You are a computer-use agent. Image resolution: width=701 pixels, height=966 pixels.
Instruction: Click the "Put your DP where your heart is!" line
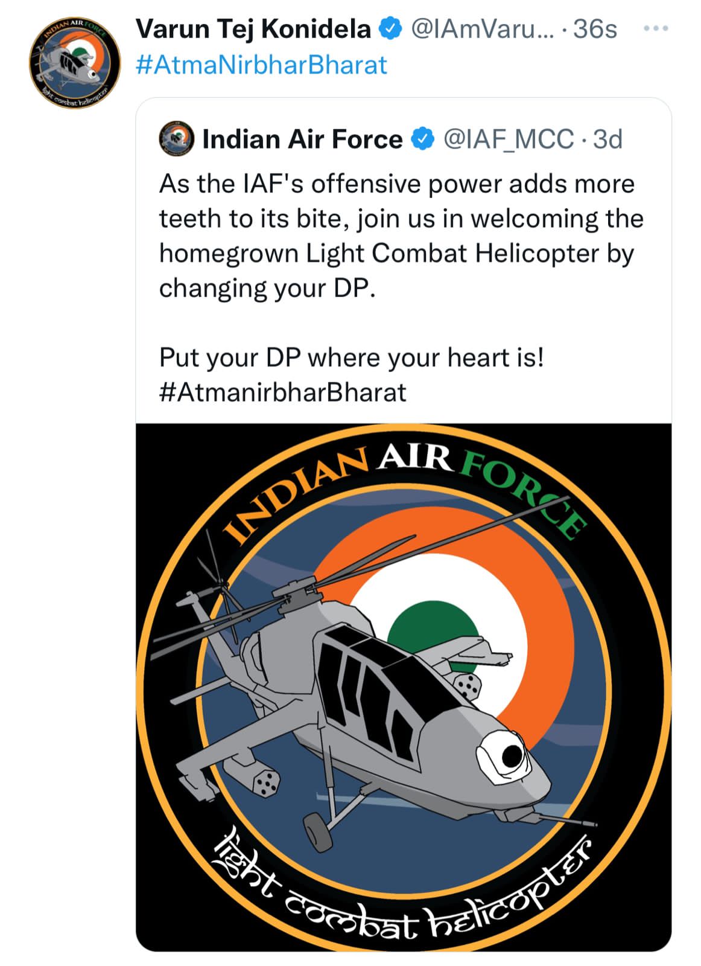point(352,357)
